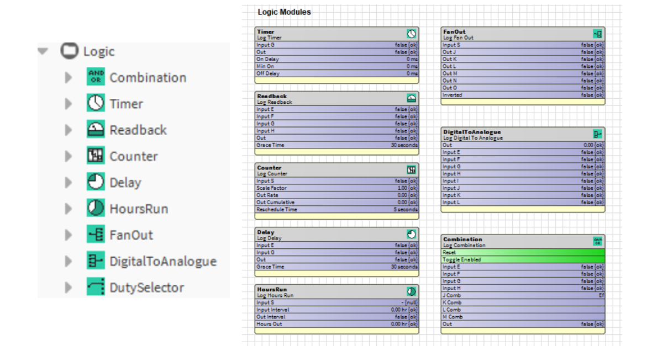Click the DutySelector icon in tree
Image resolution: width=647 pixels, height=346 pixels.
coord(96,287)
